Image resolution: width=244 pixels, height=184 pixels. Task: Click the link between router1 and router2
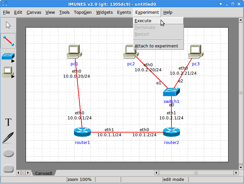click(127, 132)
